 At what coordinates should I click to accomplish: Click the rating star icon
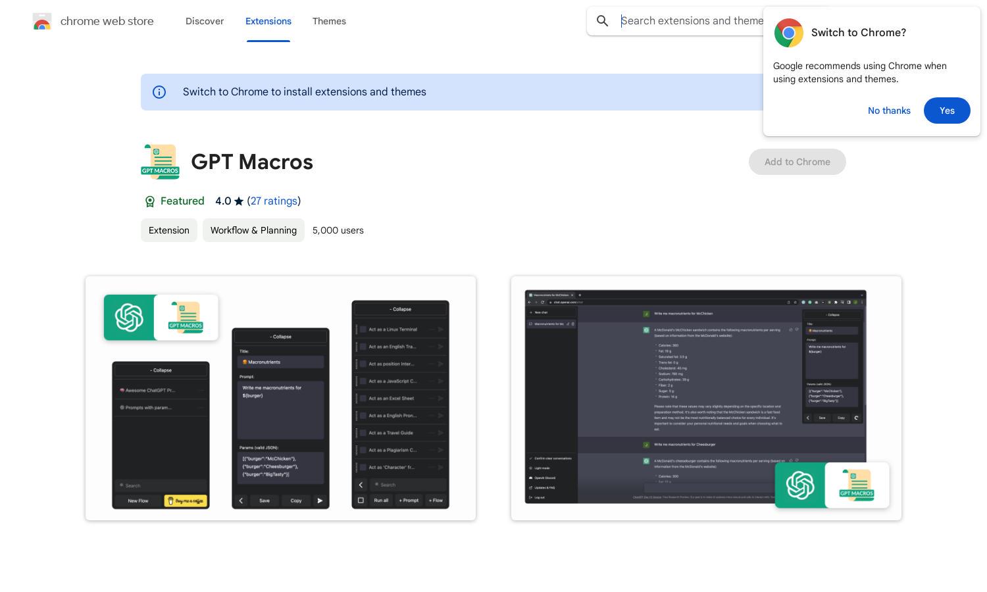coord(239,201)
